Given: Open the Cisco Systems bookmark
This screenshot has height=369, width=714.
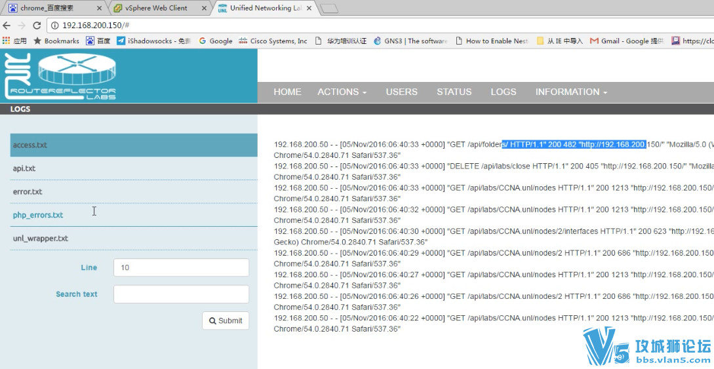Looking at the screenshot, I should click(273, 41).
